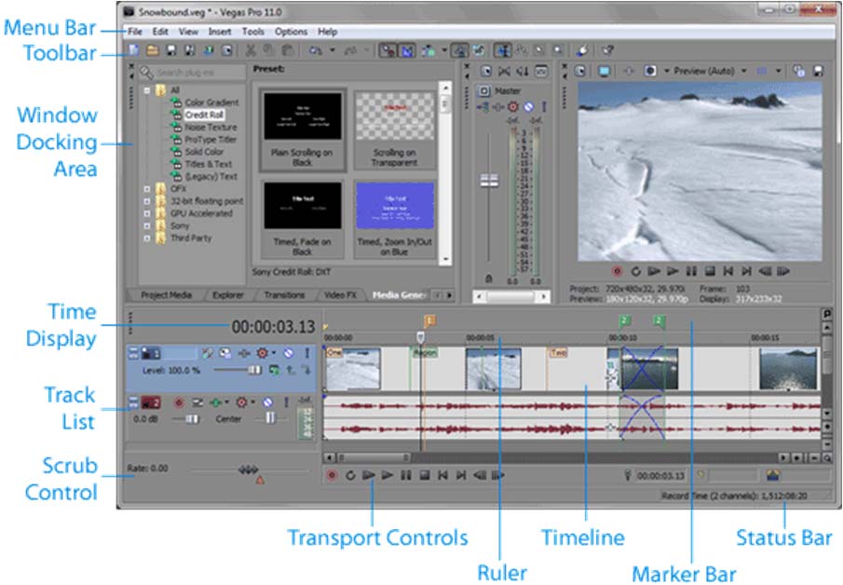Expand the GPU Accelerated folder

click(x=147, y=213)
